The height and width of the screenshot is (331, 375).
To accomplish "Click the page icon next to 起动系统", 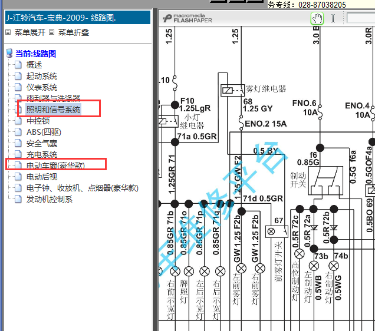I will click(x=18, y=76).
